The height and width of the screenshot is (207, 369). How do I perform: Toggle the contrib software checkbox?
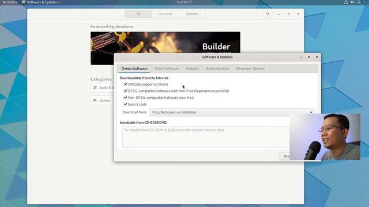(125, 91)
